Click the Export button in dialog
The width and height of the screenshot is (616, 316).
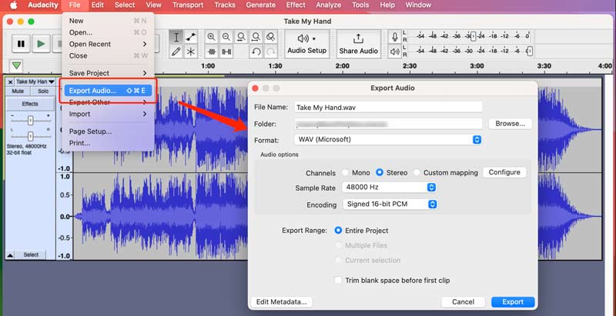(513, 302)
